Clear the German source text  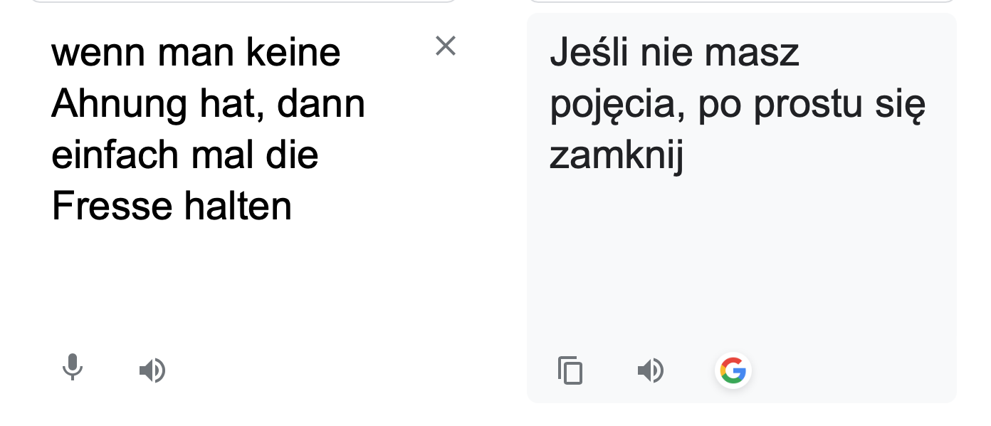pyautogui.click(x=445, y=46)
